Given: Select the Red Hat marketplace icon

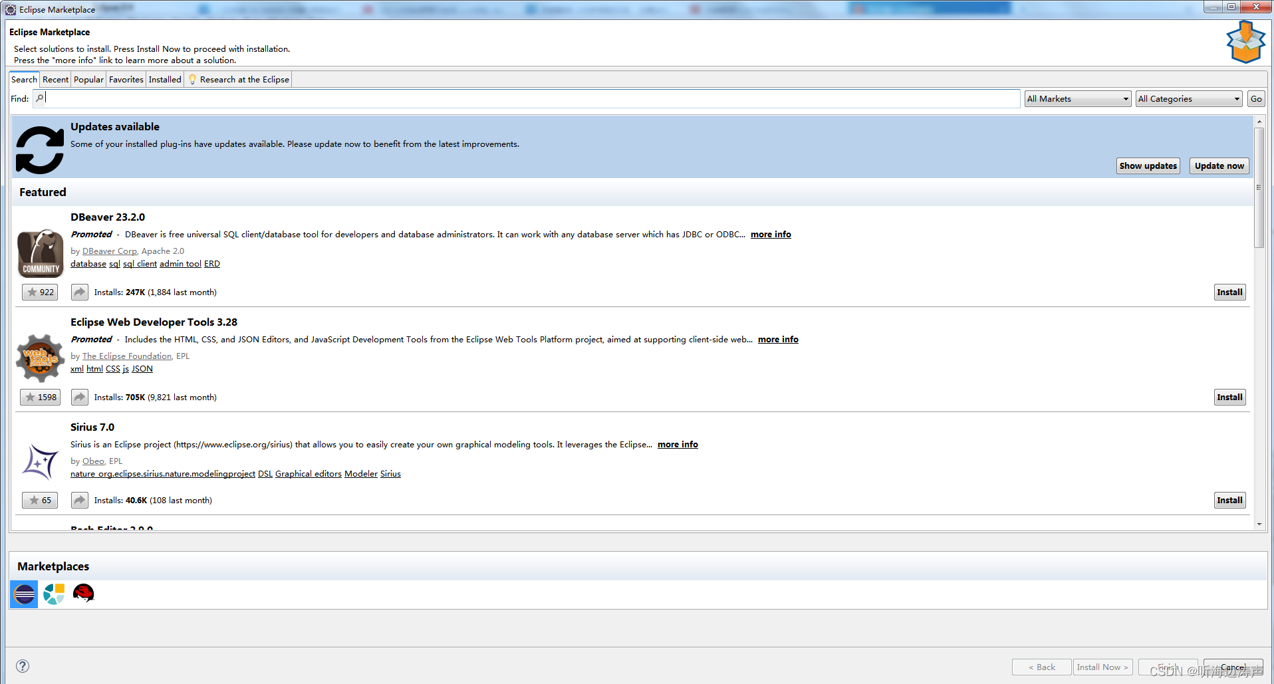Looking at the screenshot, I should click(x=84, y=593).
